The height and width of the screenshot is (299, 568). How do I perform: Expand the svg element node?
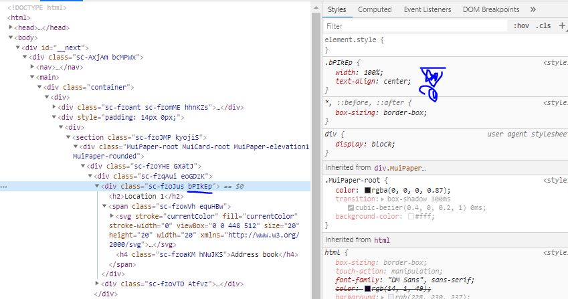(x=112, y=216)
